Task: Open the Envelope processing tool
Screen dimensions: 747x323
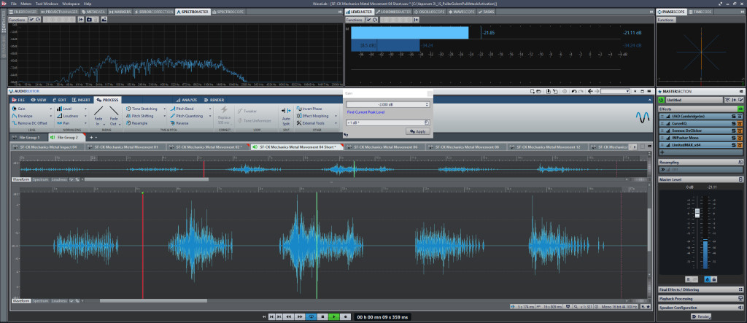Action: pyautogui.click(x=24, y=116)
